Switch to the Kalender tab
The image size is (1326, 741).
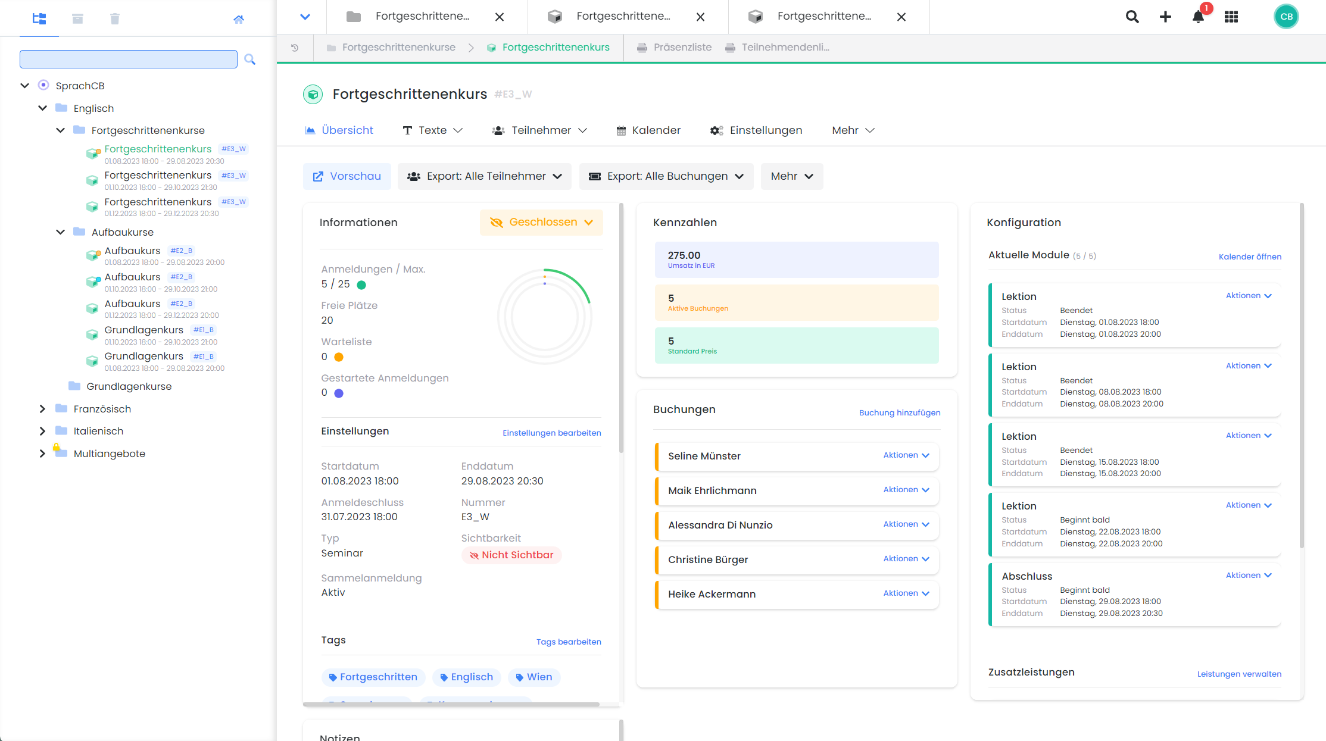pos(648,130)
